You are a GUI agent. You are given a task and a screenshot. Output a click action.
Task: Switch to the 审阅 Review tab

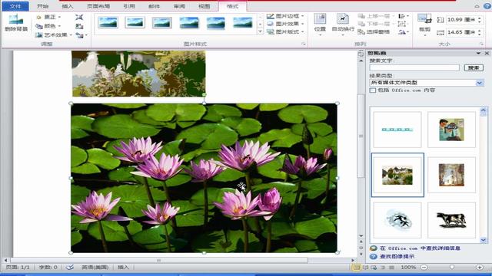(x=179, y=6)
